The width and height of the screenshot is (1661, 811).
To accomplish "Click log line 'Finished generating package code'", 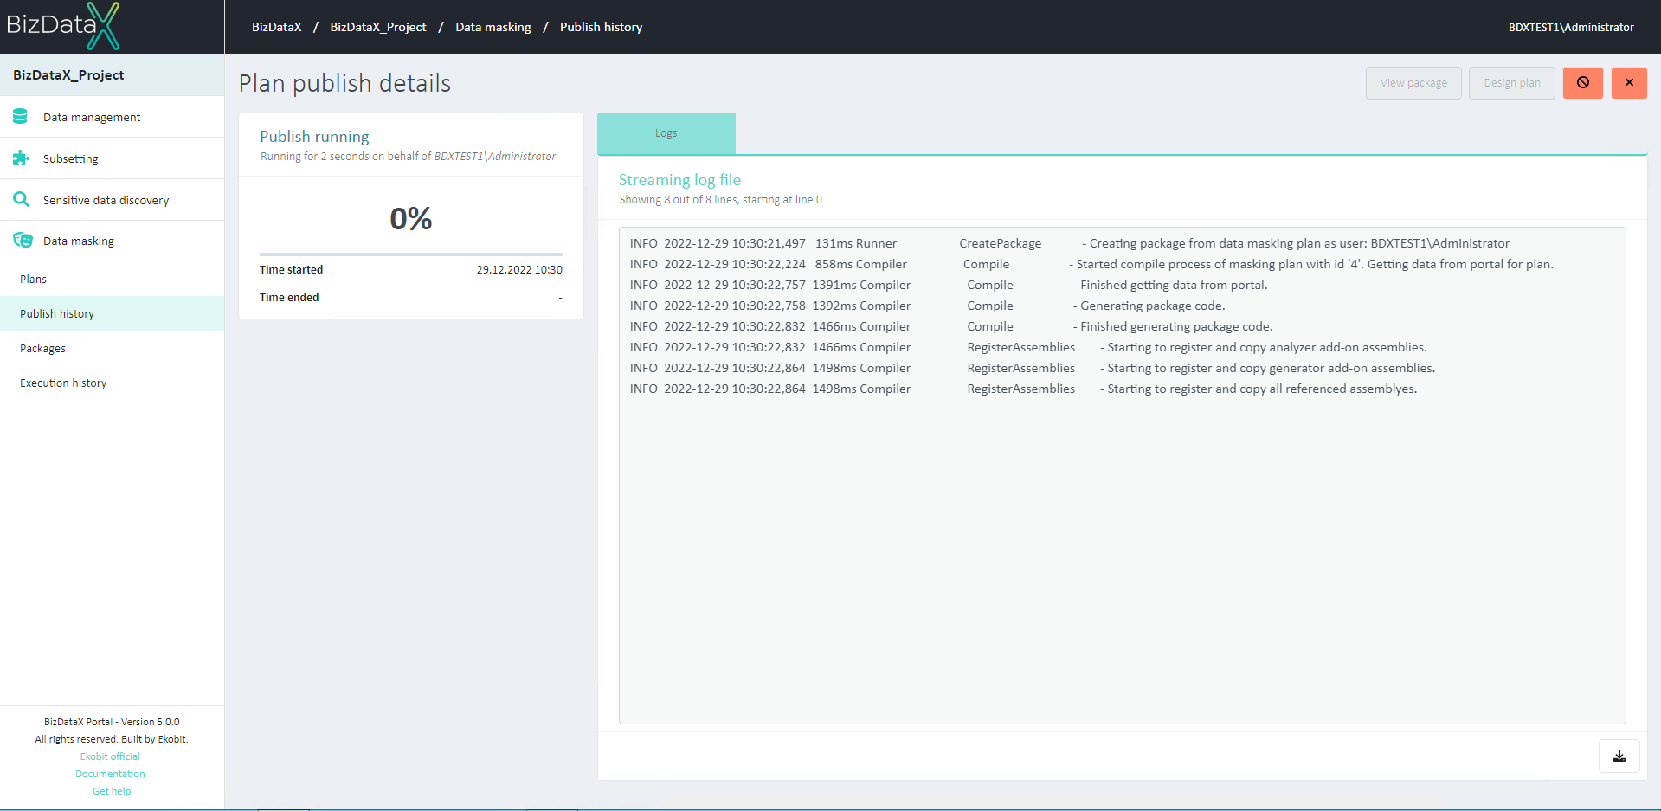I will [951, 326].
